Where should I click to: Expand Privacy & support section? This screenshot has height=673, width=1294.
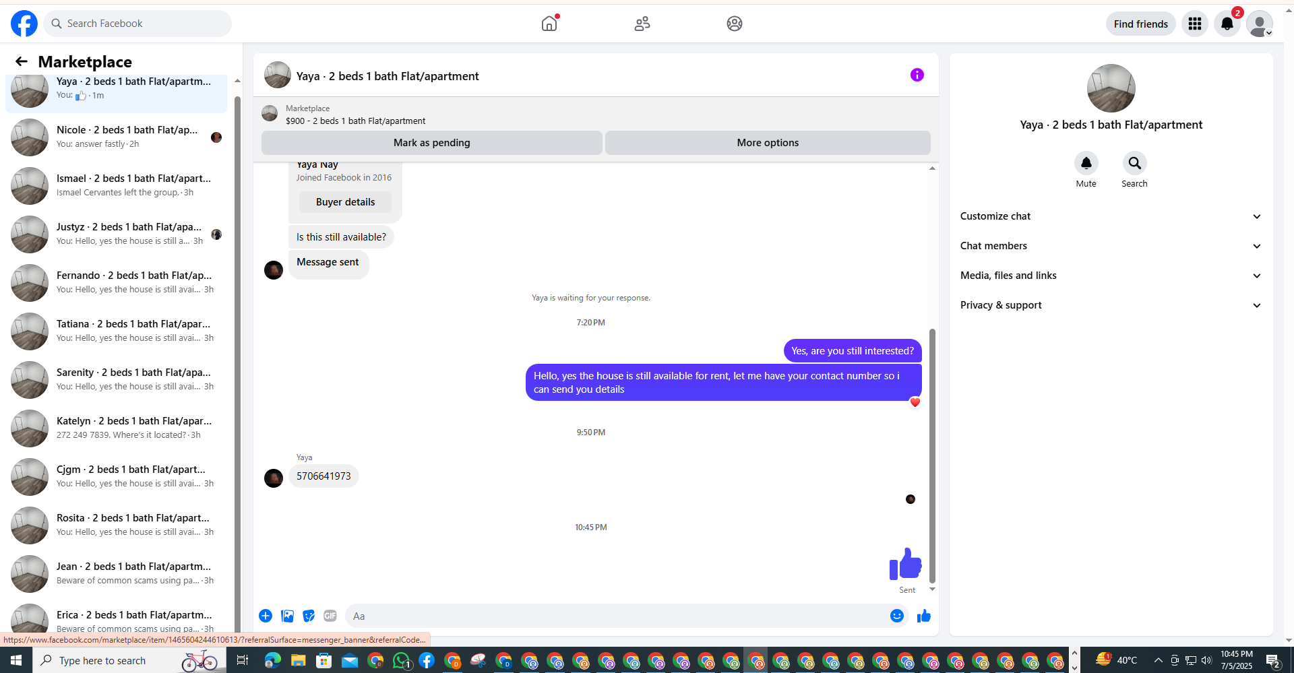pyautogui.click(x=1111, y=305)
